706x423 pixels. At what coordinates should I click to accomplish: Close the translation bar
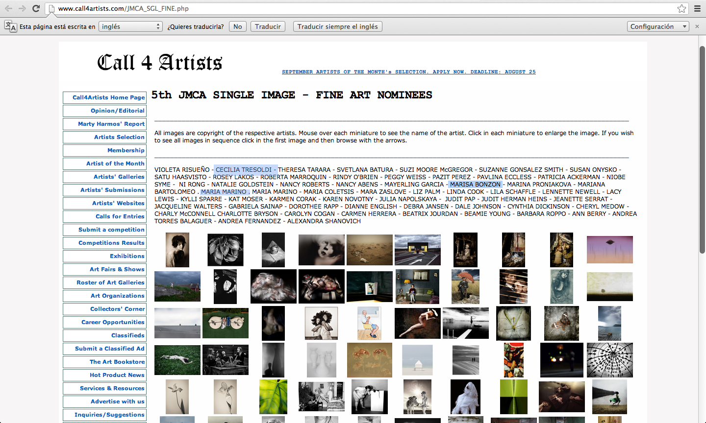pyautogui.click(x=697, y=26)
